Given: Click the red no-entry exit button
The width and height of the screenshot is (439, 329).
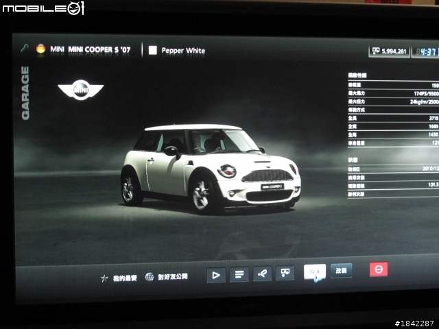Looking at the screenshot, I should click(x=379, y=269).
